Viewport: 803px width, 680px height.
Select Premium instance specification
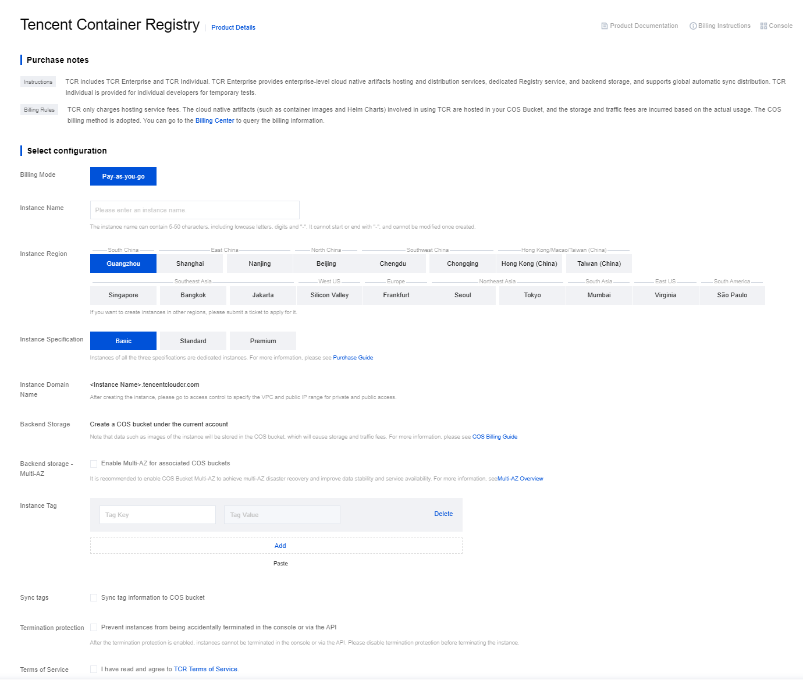(263, 341)
